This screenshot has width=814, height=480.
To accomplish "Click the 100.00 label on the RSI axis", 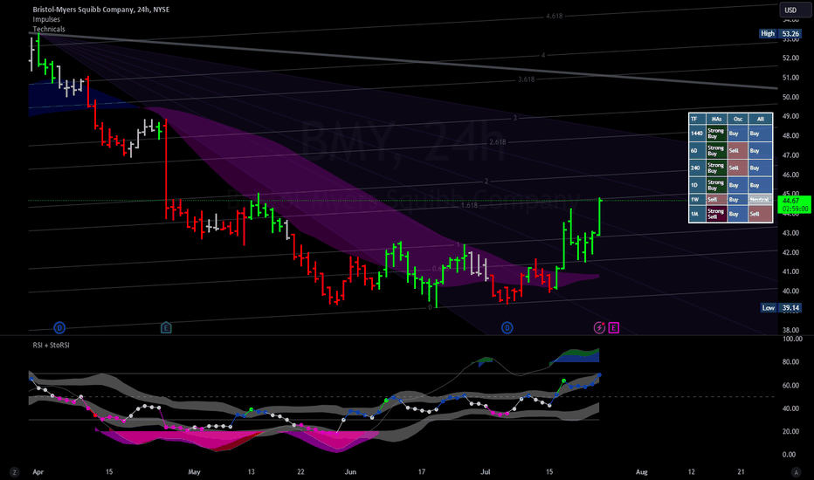I will point(792,339).
